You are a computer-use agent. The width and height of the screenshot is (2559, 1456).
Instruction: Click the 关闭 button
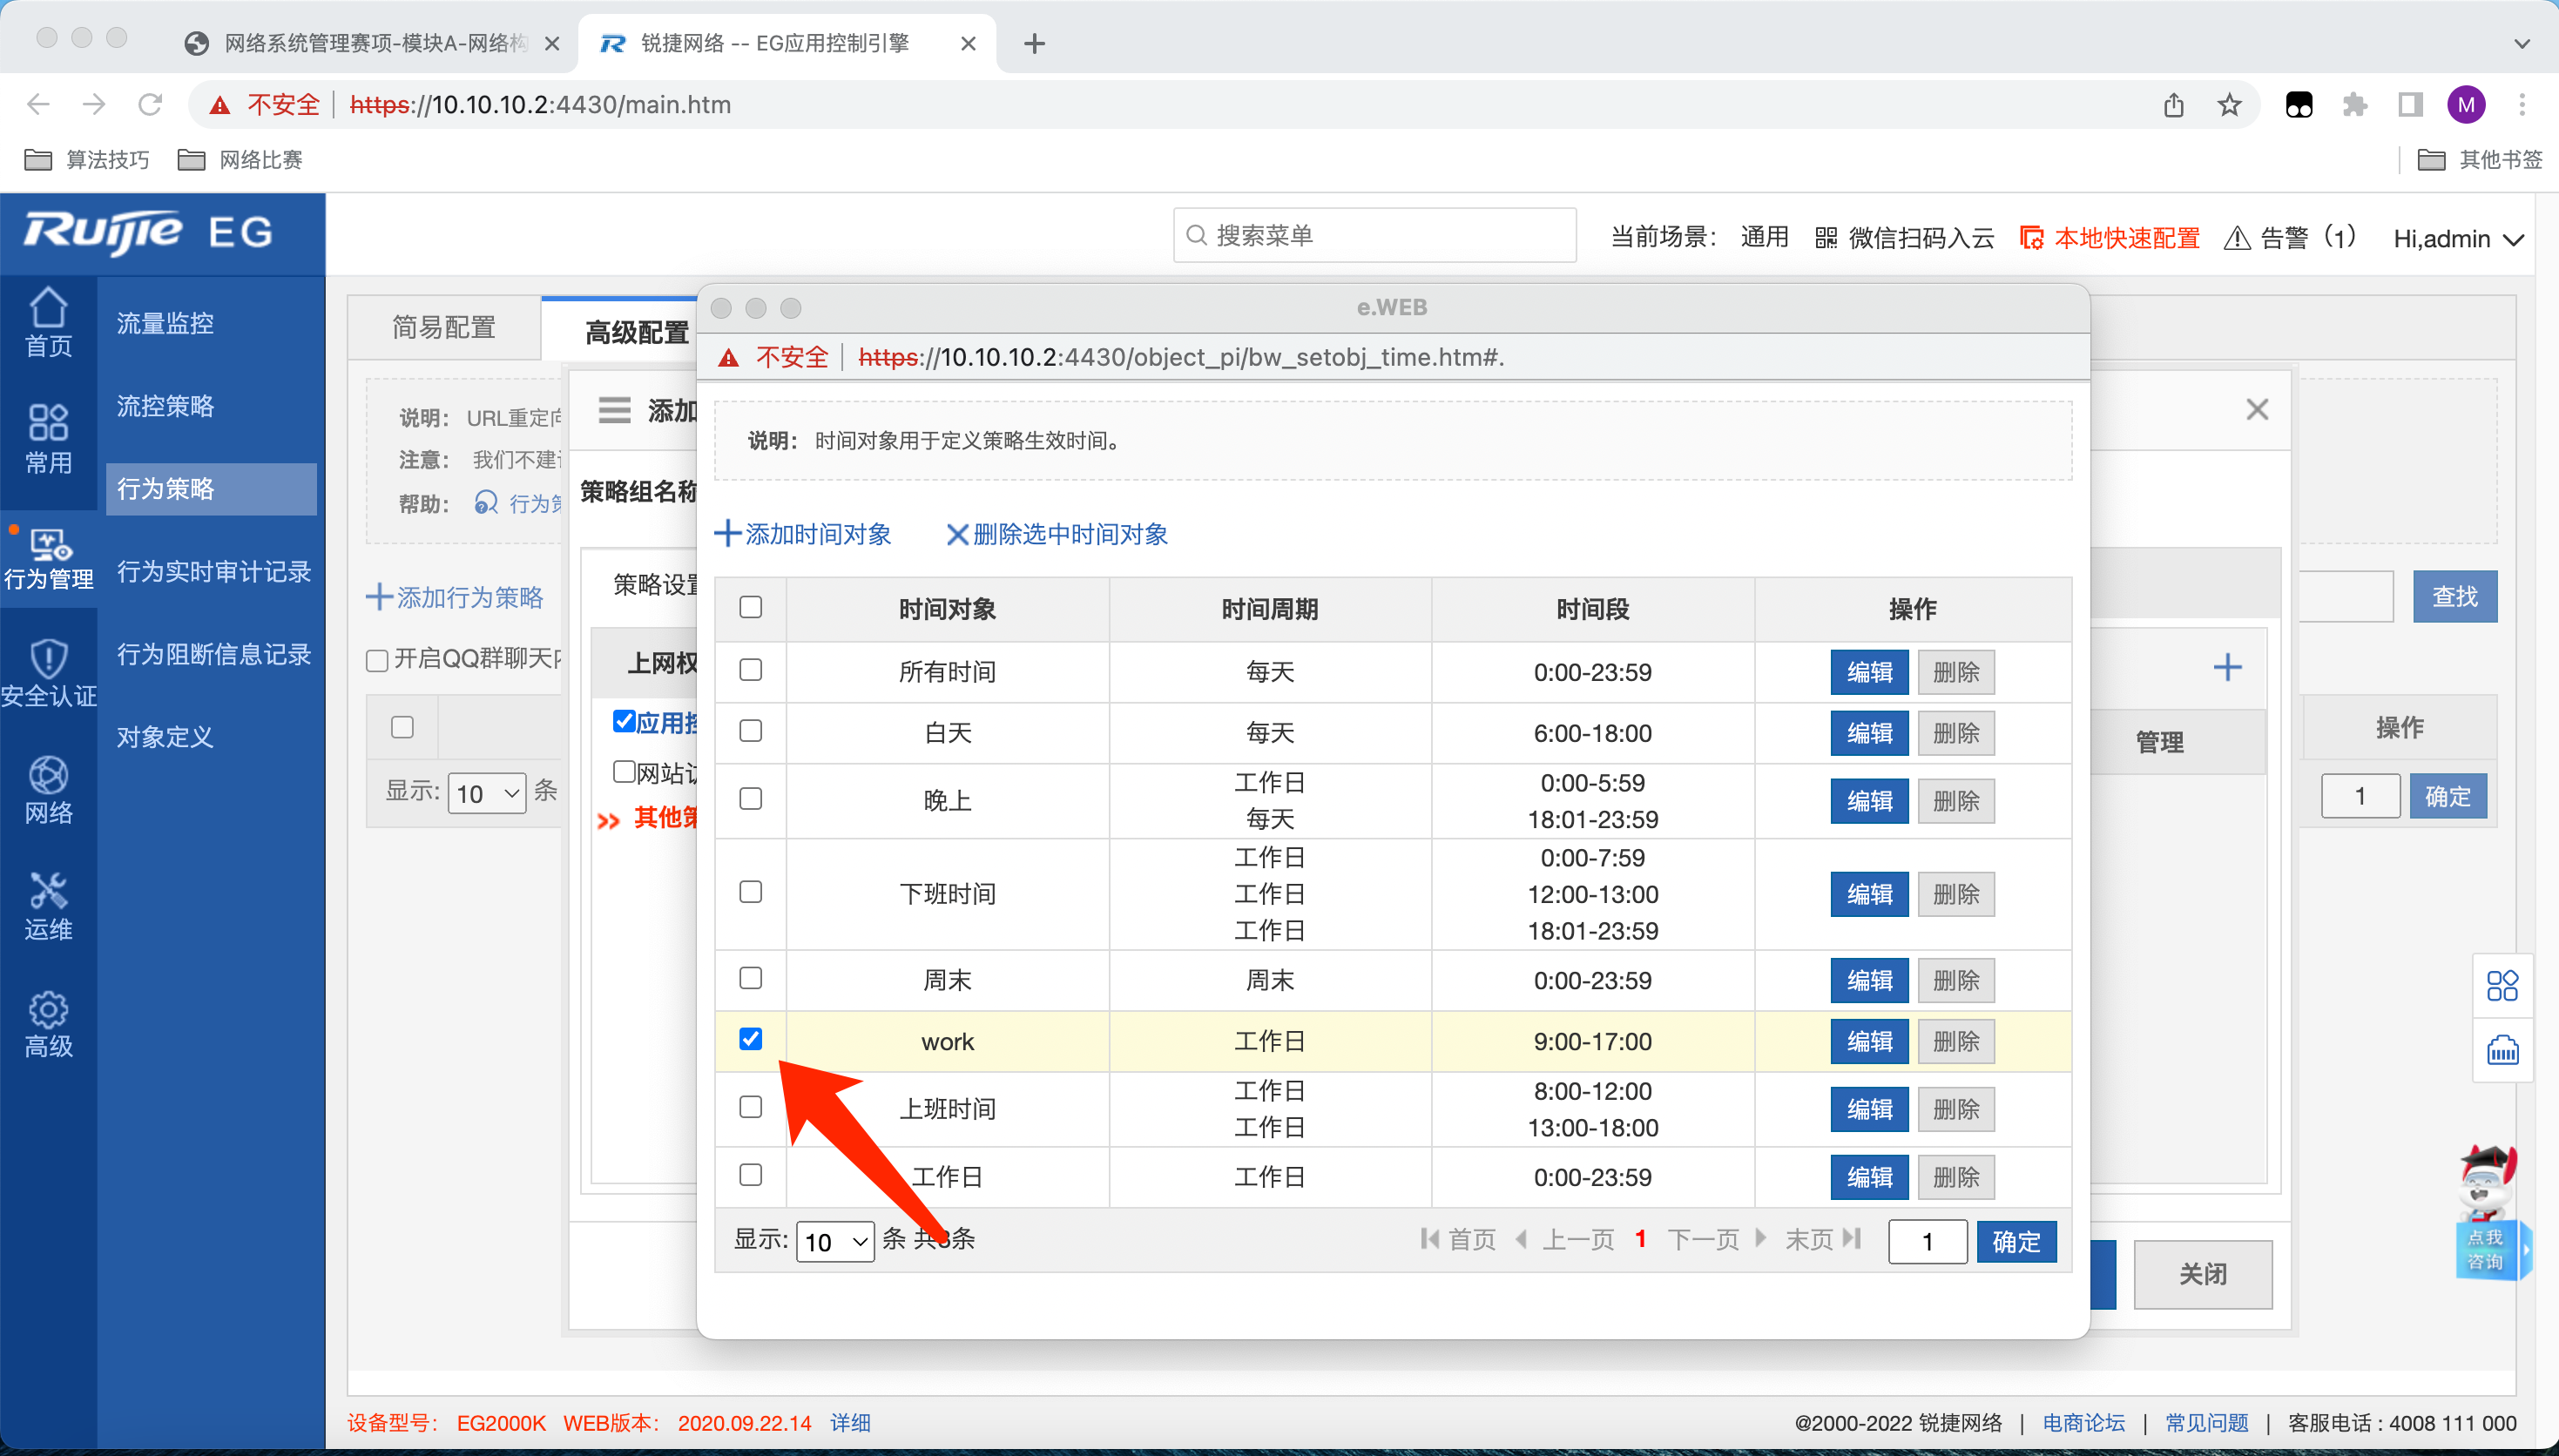[x=2202, y=1274]
